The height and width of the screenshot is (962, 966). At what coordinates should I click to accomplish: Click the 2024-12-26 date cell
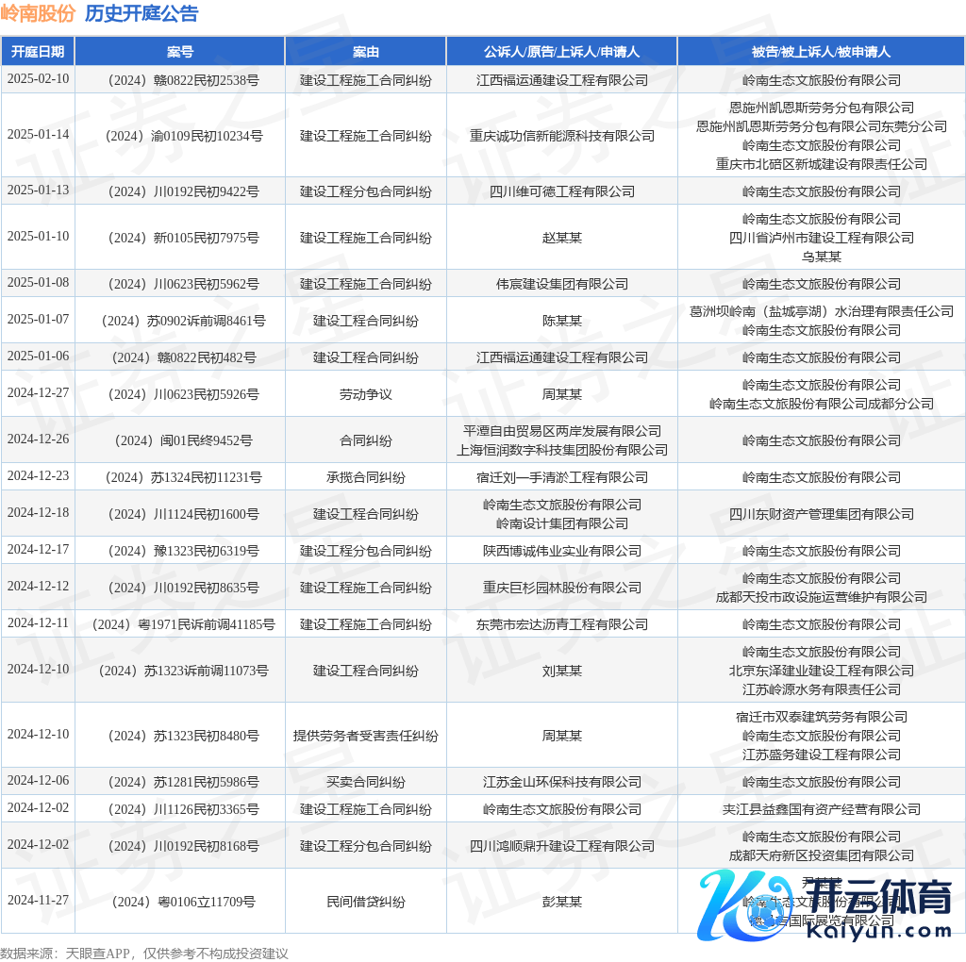[38, 440]
